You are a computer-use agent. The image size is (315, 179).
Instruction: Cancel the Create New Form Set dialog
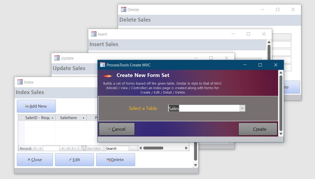117,129
